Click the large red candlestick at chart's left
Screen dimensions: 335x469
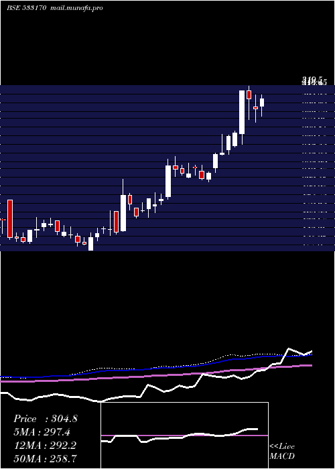tap(10, 218)
